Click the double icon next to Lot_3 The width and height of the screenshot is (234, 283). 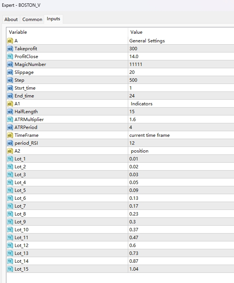[x=10, y=175]
